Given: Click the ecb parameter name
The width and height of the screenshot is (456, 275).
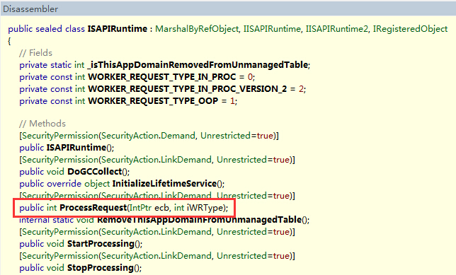Looking at the screenshot, I should 161,208.
